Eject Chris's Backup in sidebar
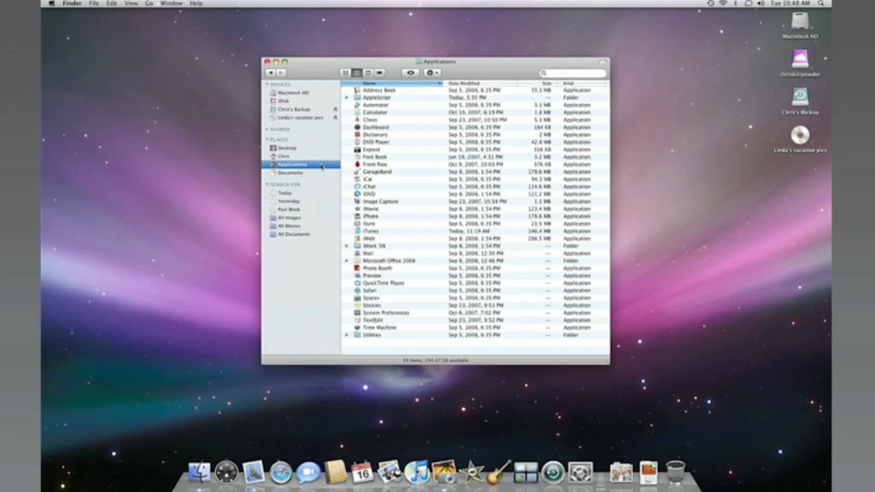The width and height of the screenshot is (875, 492). click(x=335, y=109)
